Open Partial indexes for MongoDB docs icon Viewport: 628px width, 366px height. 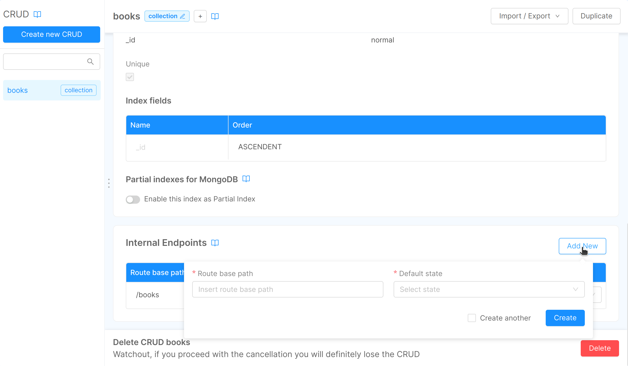[x=246, y=179]
